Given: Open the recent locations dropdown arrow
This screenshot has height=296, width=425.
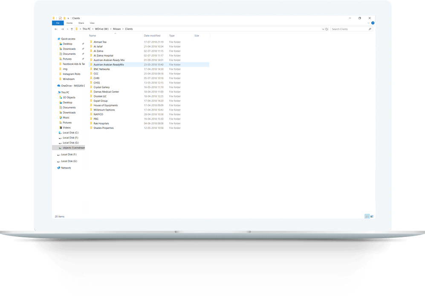Looking at the screenshot, I should point(67,29).
